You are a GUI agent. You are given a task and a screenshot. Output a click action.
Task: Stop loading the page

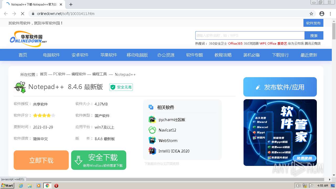pyautogui.click(x=23, y=14)
